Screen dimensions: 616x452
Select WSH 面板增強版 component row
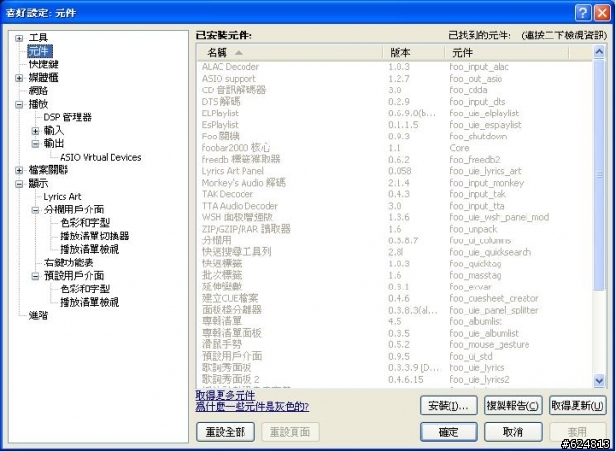(x=395, y=217)
